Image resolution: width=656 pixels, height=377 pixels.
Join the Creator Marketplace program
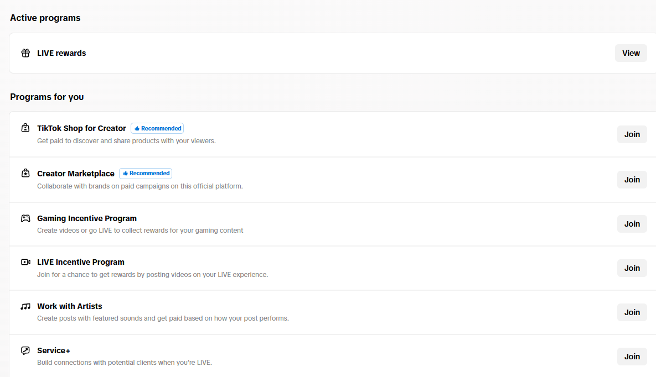pyautogui.click(x=632, y=179)
